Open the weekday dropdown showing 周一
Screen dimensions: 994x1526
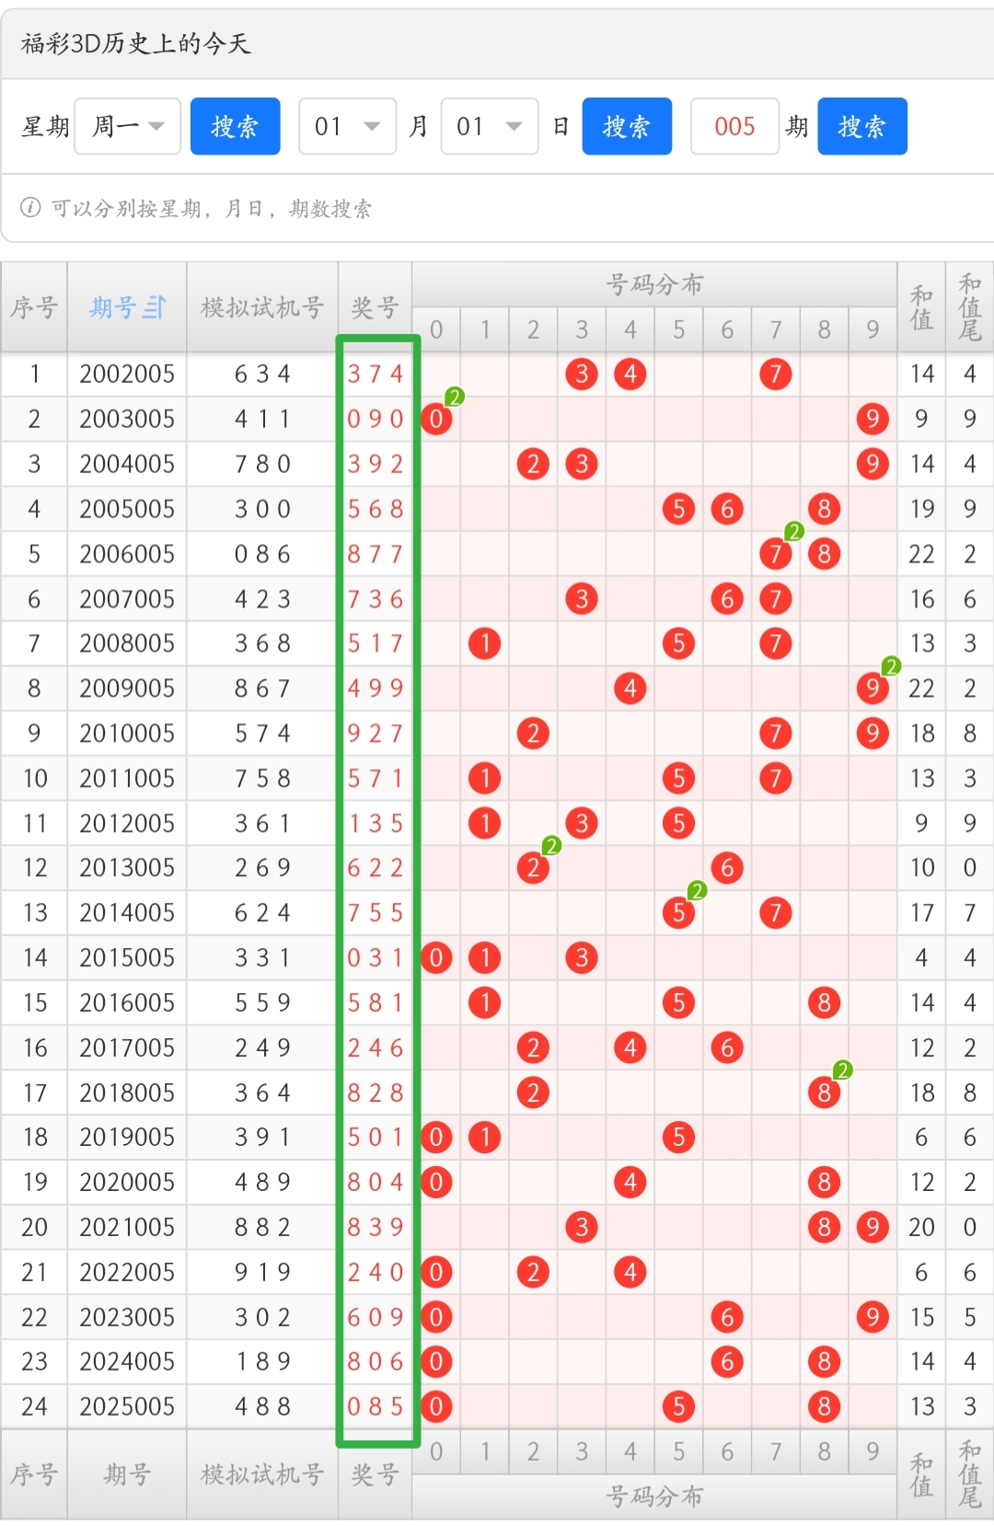pyautogui.click(x=128, y=126)
